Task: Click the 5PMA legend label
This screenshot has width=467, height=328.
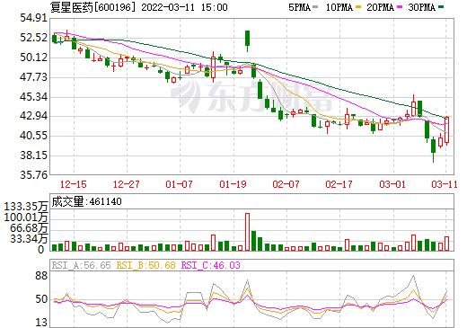Action: 299,7
